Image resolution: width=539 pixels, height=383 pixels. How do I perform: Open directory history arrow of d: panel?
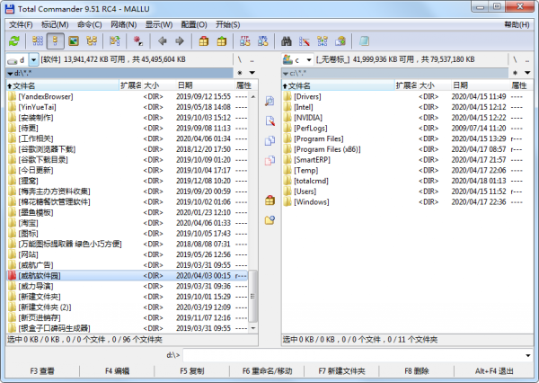[252, 73]
